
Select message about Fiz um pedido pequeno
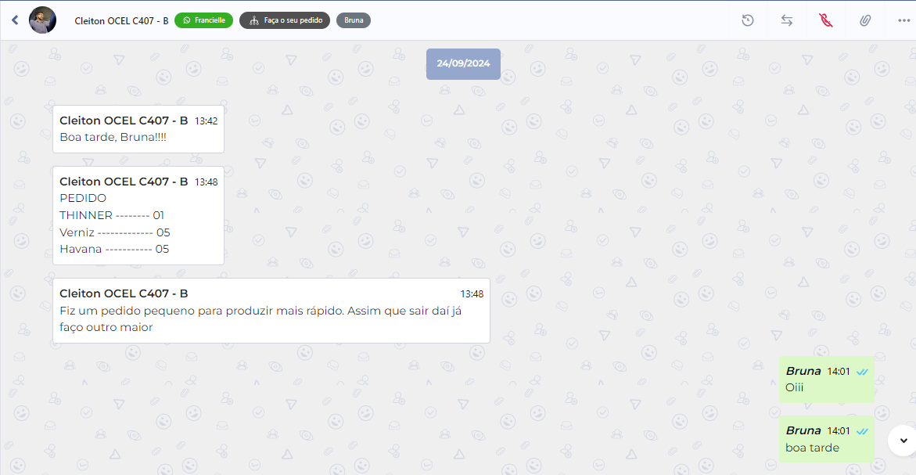[x=271, y=311]
